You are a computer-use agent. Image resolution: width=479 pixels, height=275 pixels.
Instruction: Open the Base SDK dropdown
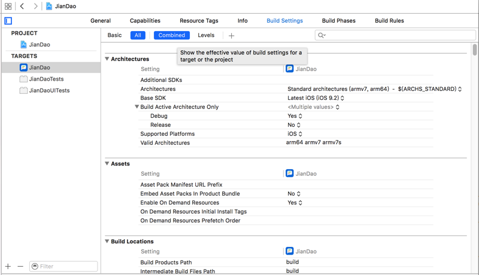(x=316, y=98)
